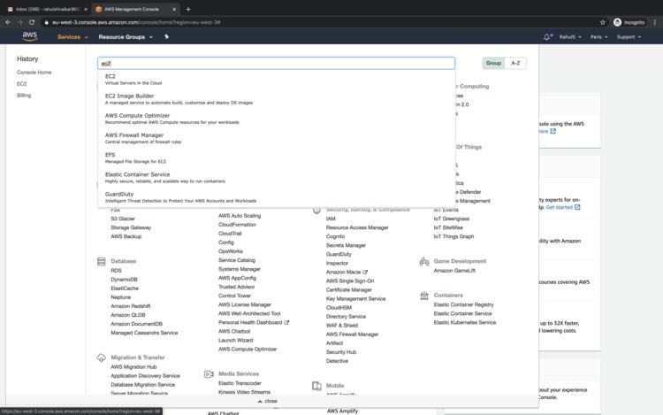Open the DynamoDB service link
Viewport: 663px width, 415px height.
[124, 280]
